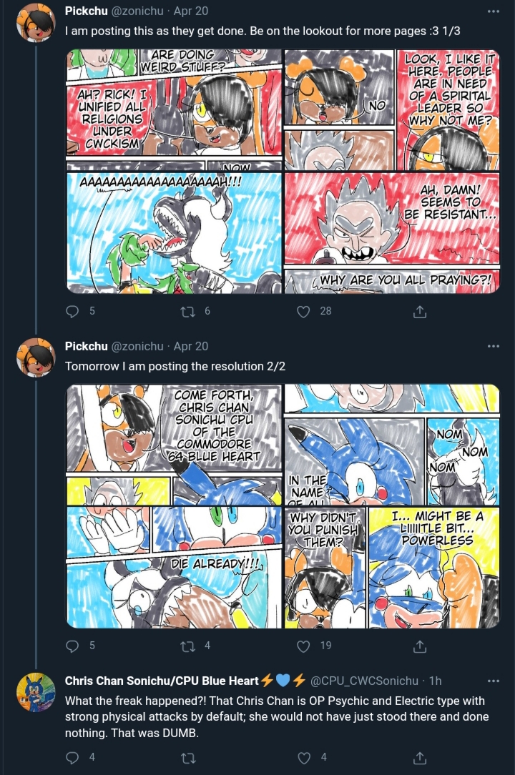515x775 pixels.
Task: Retweet the first Pickchu tweet
Action: 188,311
